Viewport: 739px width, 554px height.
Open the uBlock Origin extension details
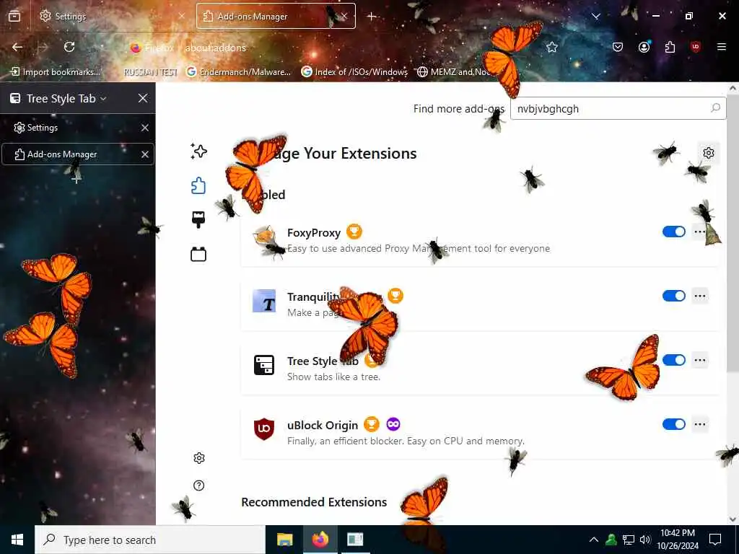click(480, 433)
